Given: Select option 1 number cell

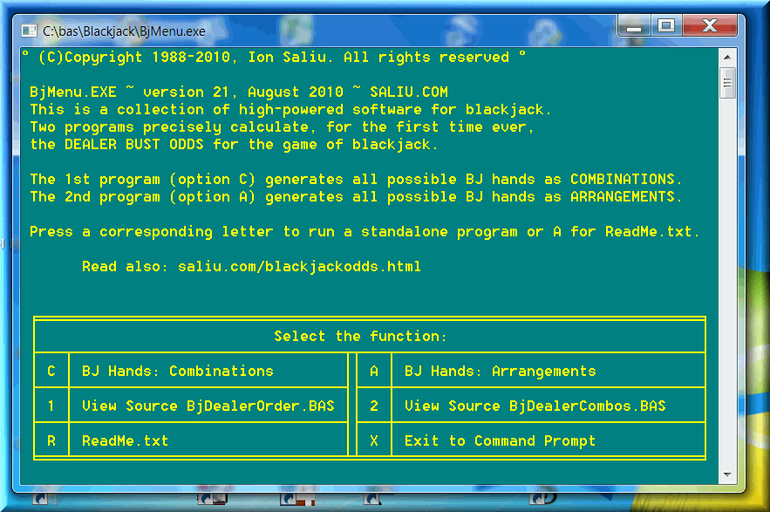Looking at the screenshot, I should pyautogui.click(x=51, y=406).
